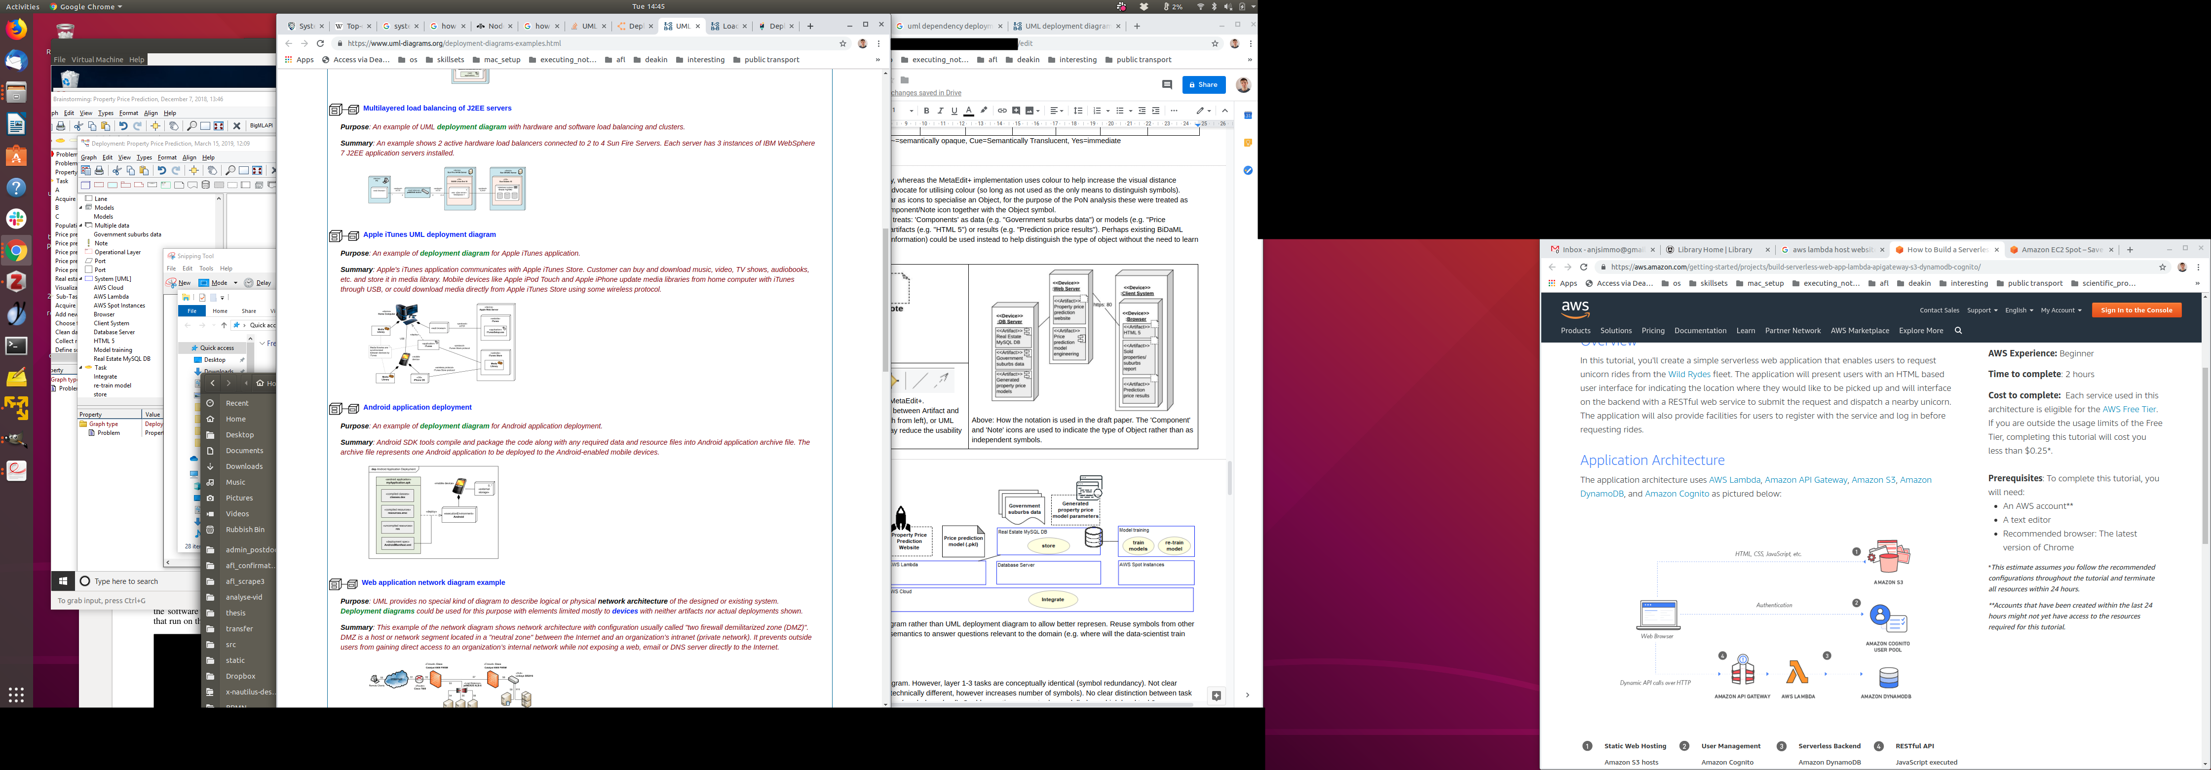Toggle underline formatting in Docs toolbar
The height and width of the screenshot is (770, 2211).
tap(953, 111)
